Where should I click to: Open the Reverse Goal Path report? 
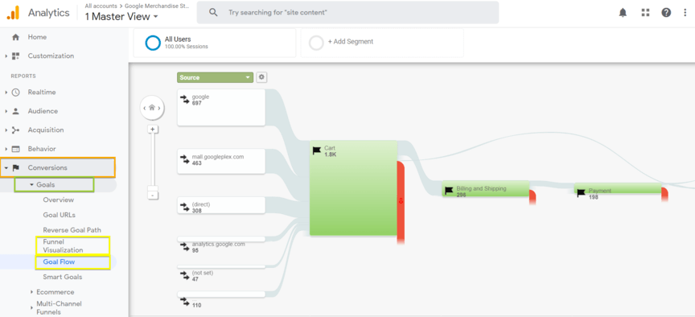(x=72, y=230)
